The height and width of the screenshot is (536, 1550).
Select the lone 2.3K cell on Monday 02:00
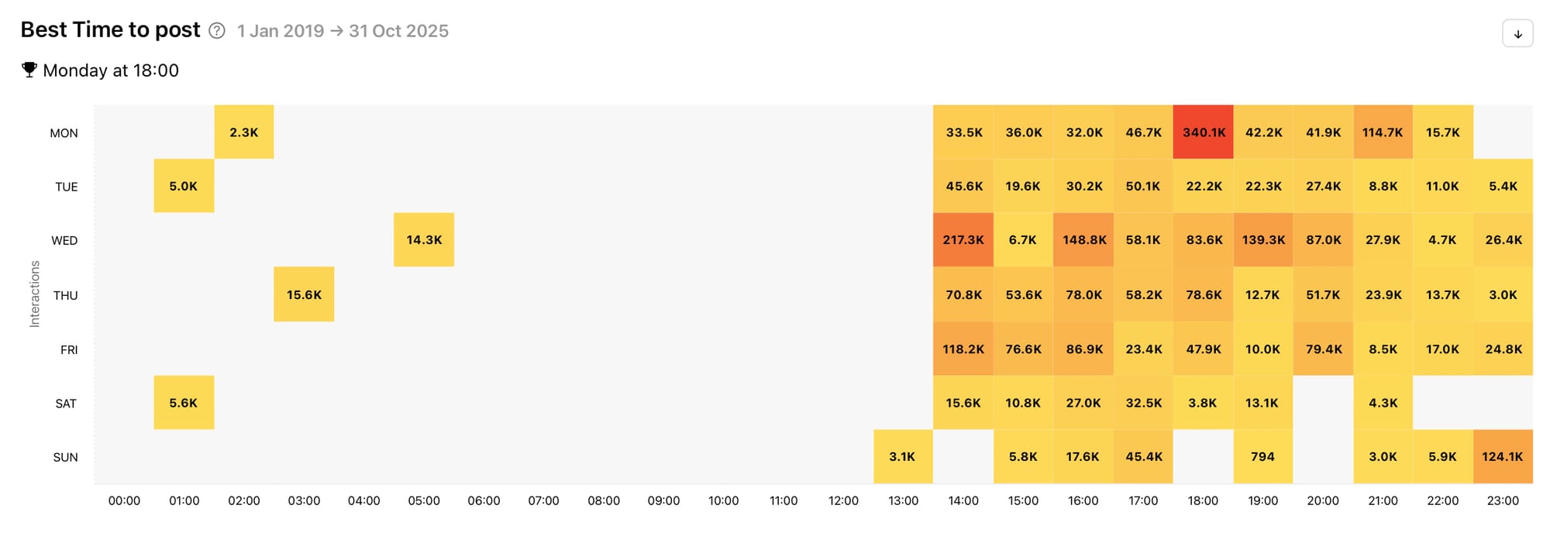pyautogui.click(x=244, y=132)
